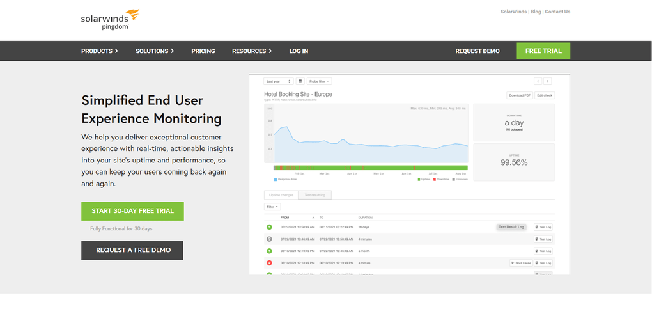Open Test Log for 4 minutes row
Image resolution: width=652 pixels, height=309 pixels.
point(543,239)
